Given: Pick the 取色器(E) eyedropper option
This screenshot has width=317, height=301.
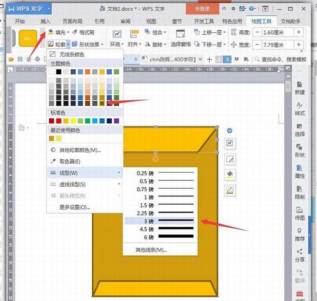Looking at the screenshot, I should (x=84, y=161).
